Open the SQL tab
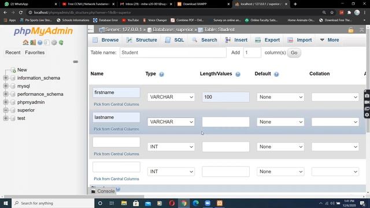 click(x=175, y=40)
